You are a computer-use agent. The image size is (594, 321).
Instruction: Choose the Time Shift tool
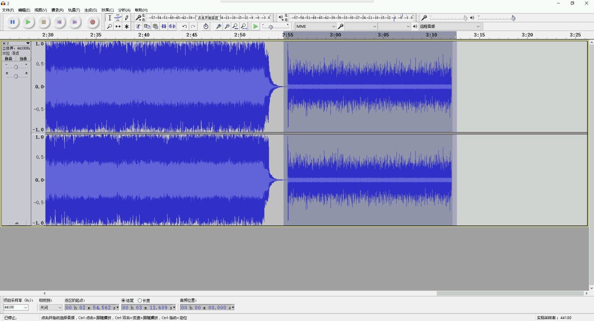(x=118, y=26)
